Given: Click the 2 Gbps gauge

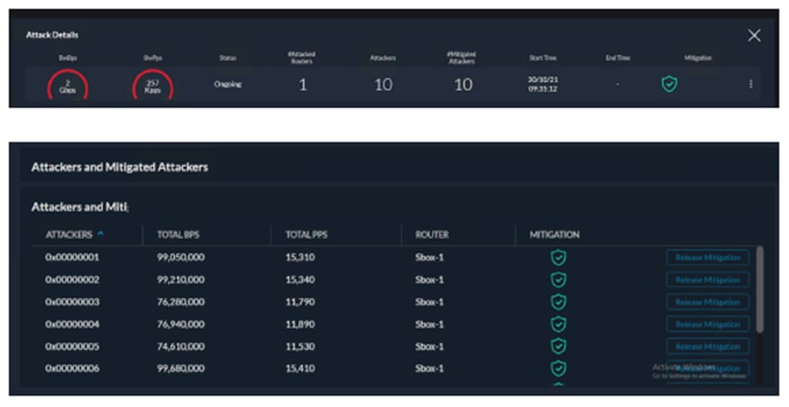Looking at the screenshot, I should coord(67,85).
